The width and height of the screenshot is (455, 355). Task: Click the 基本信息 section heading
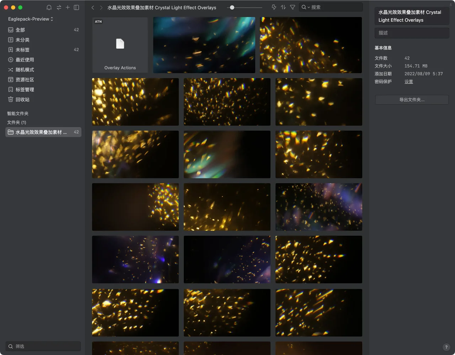click(x=383, y=48)
